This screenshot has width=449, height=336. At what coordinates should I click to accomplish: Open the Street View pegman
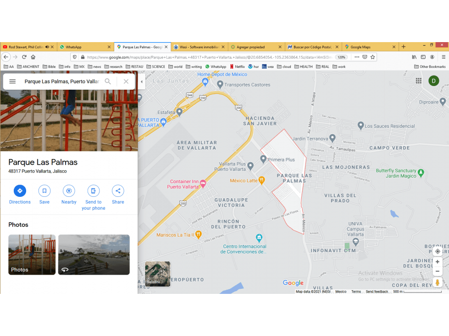pos(437,282)
